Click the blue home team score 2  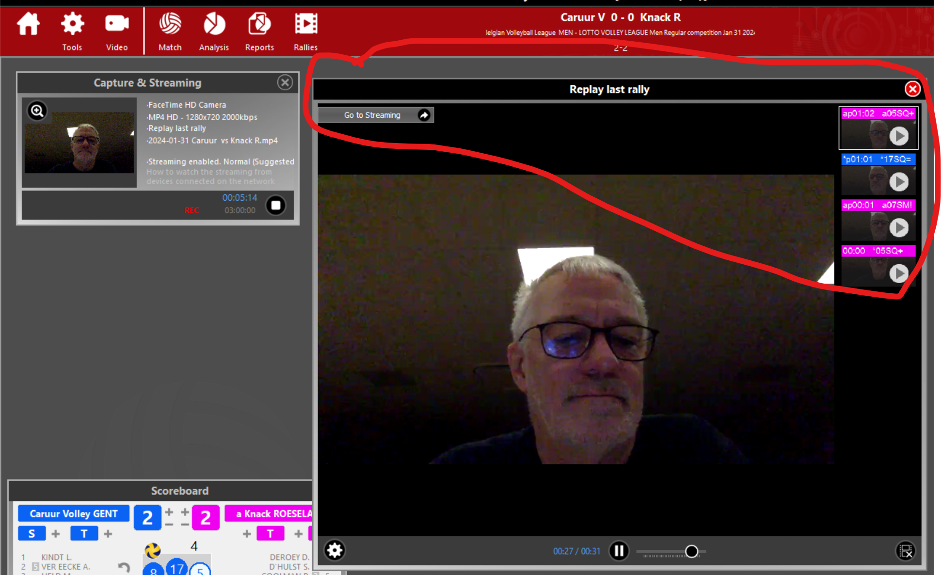coord(147,518)
